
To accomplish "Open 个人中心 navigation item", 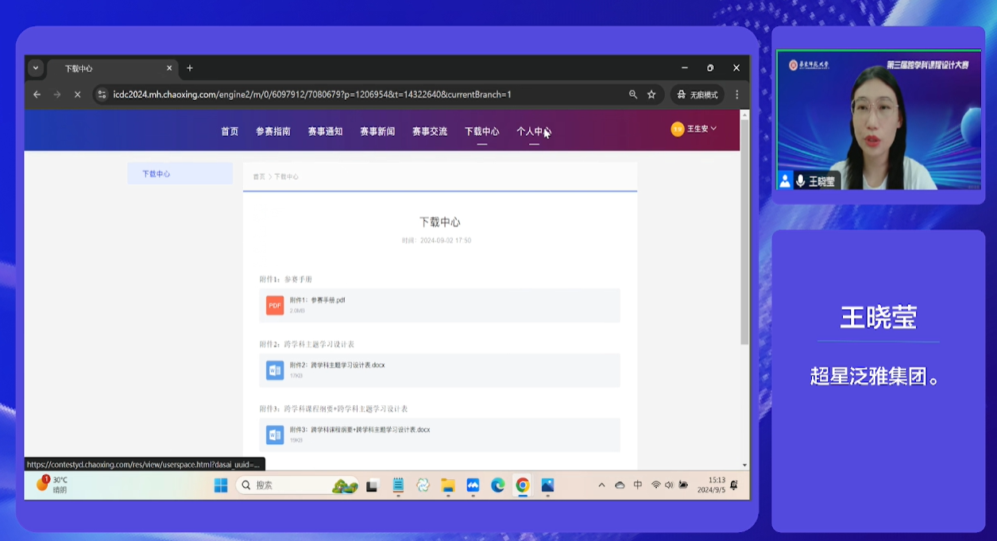I will [534, 132].
